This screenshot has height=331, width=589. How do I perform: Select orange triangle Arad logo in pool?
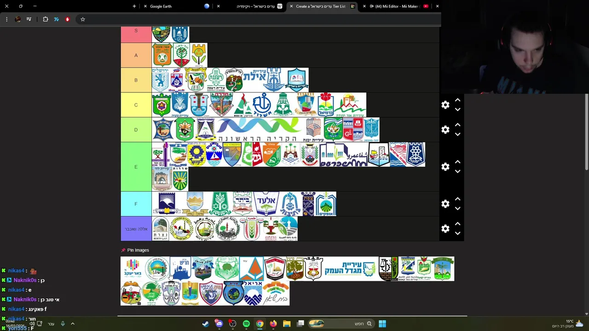coord(251,268)
